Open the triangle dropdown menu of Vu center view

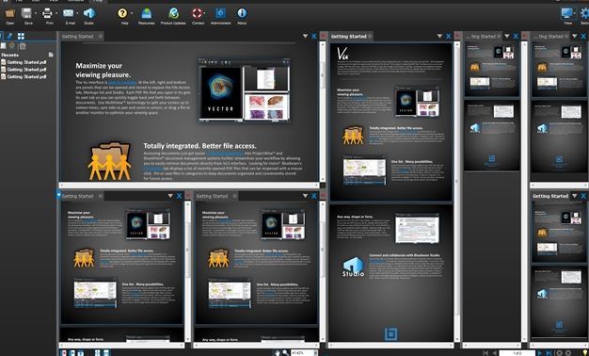pyautogui.click(x=439, y=36)
